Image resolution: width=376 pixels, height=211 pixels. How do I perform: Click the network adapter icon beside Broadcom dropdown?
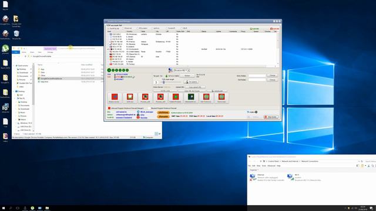click(x=170, y=70)
